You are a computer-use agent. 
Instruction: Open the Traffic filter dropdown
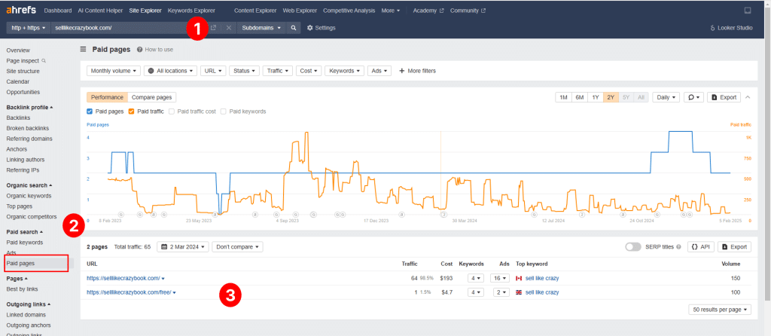point(278,71)
